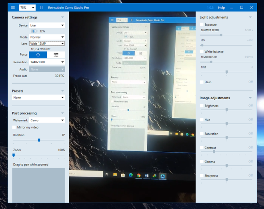
Task: Open the Help menu
Action: pyautogui.click(x=222, y=8)
